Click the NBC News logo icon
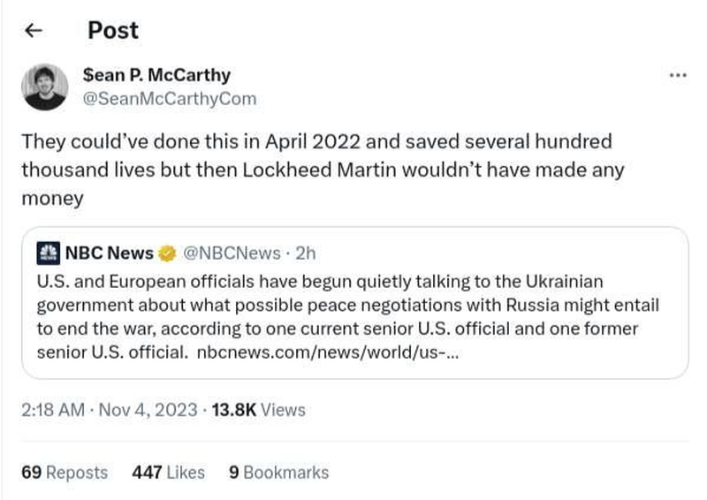The height and width of the screenshot is (500, 707). coord(48,254)
